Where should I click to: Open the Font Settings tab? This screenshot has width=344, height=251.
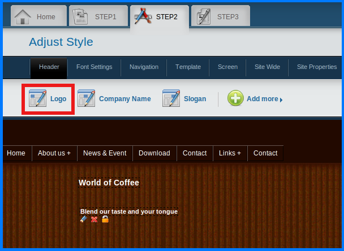(x=94, y=67)
